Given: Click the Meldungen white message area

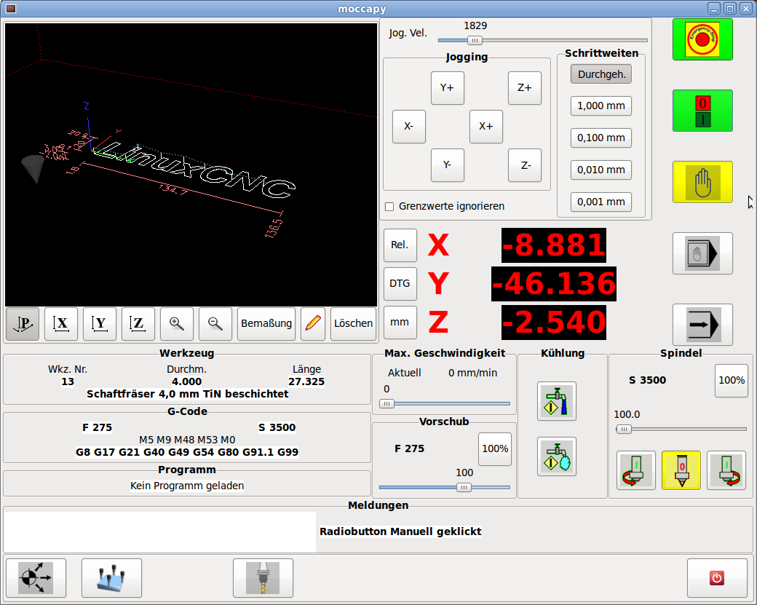Looking at the screenshot, I should pyautogui.click(x=160, y=531).
